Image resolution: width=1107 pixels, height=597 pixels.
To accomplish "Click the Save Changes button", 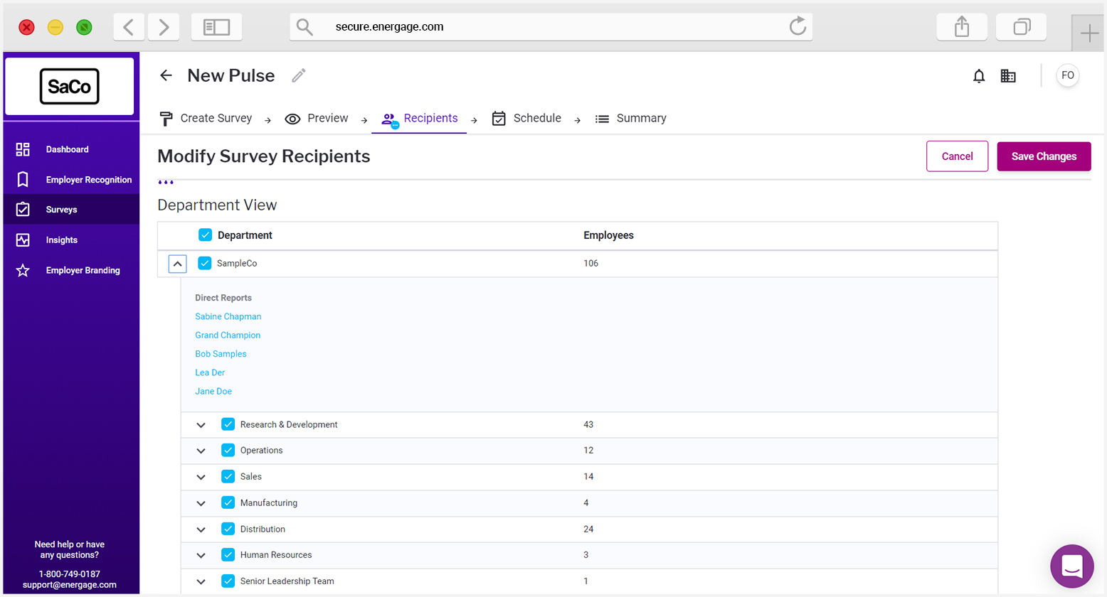I will (1044, 156).
